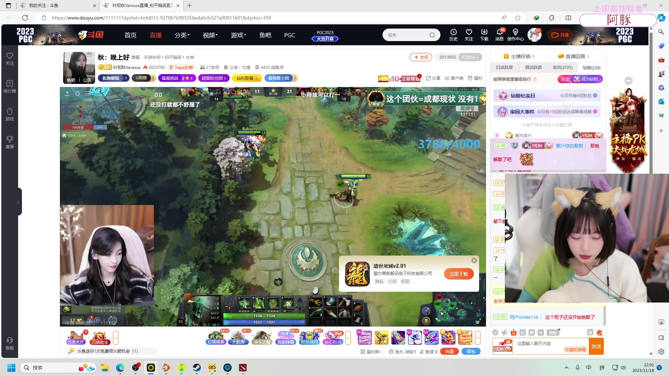
Task: Toggle the 已关注 followed dropdown
Action: pos(470,57)
